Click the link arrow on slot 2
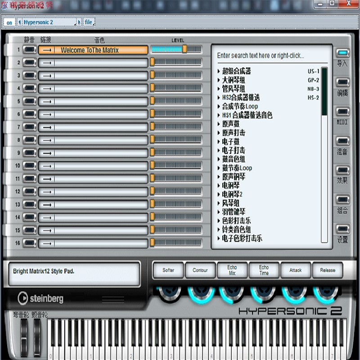The height and width of the screenshot is (360, 360). coord(47,63)
